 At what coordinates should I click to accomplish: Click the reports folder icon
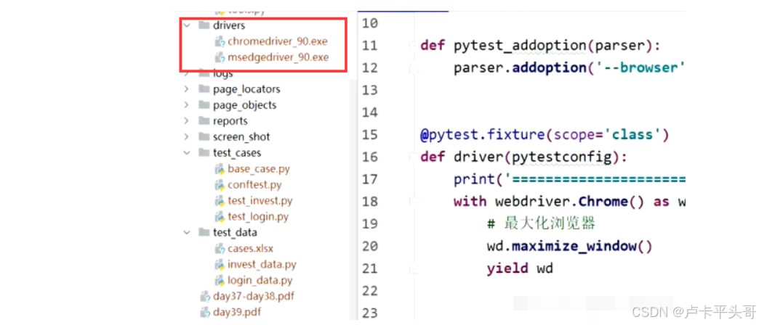204,120
